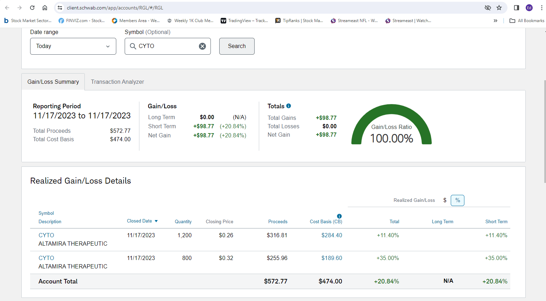This screenshot has width=546, height=301.
Task: Open the TradingView bookmark
Action: [x=244, y=21]
